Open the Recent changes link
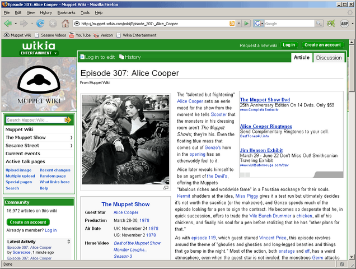Screen dimensions: 356x269 pos(55,170)
